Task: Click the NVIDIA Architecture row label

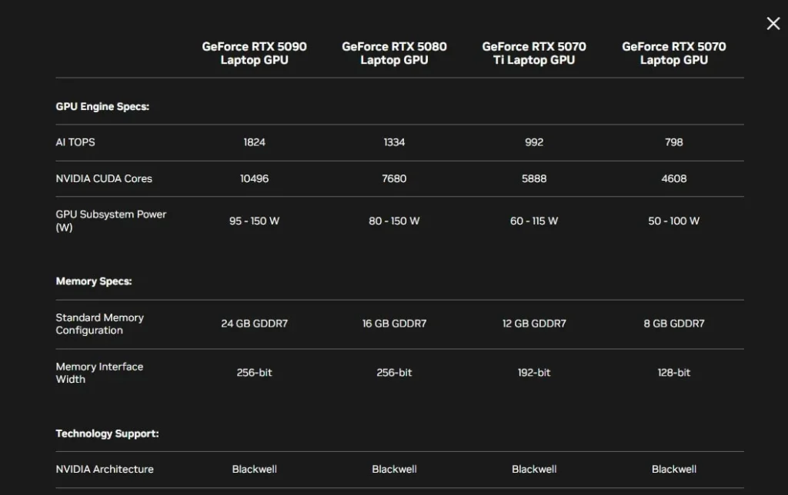Action: click(x=105, y=469)
